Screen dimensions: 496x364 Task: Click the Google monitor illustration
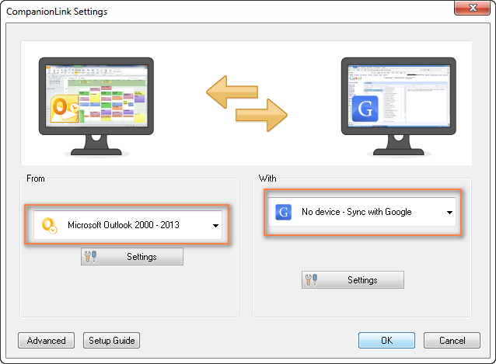click(x=399, y=106)
